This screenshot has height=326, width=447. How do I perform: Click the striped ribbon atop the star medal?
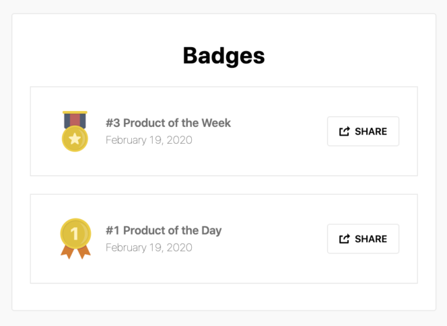[x=75, y=120]
